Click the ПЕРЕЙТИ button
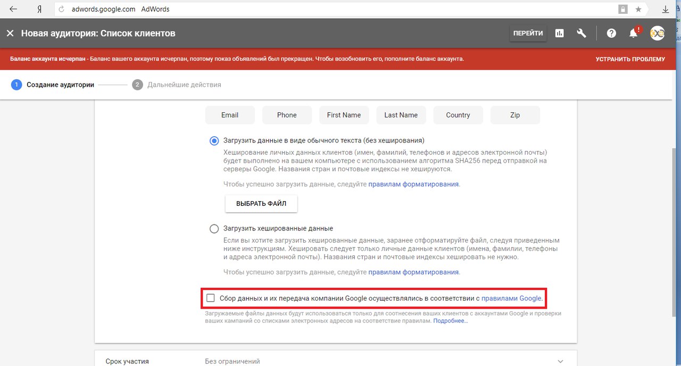 point(528,33)
